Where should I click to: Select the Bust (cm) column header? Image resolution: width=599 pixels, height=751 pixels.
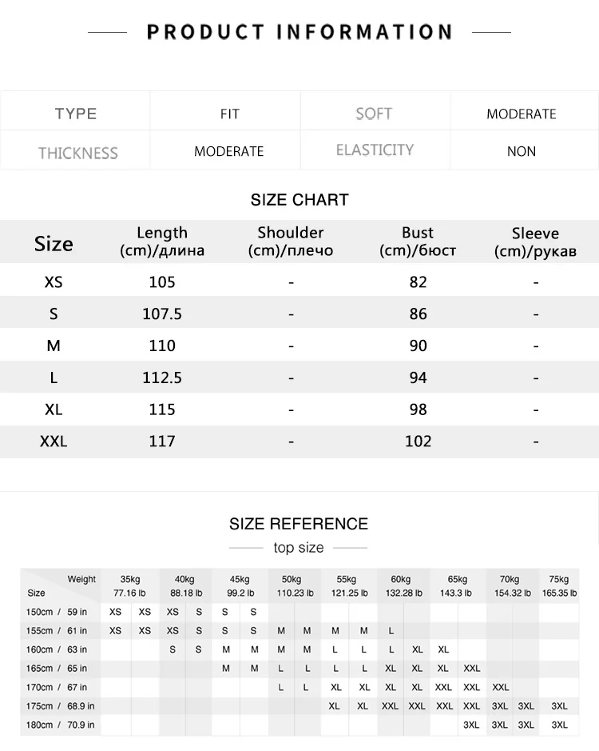point(418,242)
